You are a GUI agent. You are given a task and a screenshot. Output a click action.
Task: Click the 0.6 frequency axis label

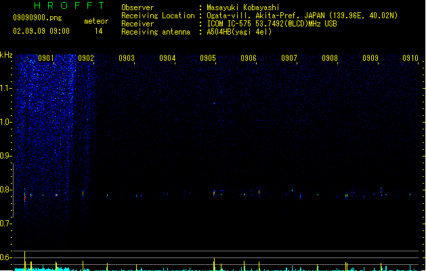coord(5,257)
